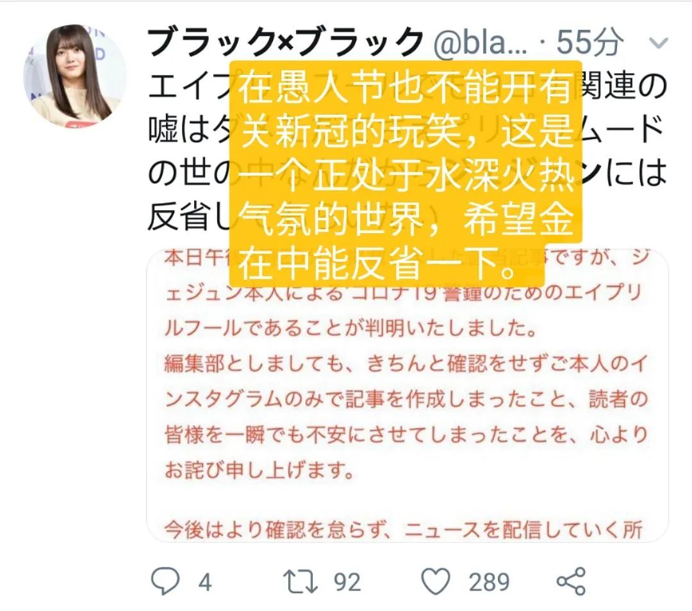The image size is (692, 611).
Task: Click the 55分 timestamp
Action: [589, 42]
